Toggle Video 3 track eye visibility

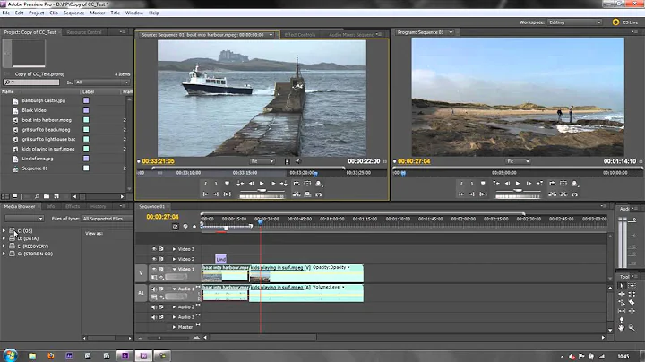(x=154, y=249)
